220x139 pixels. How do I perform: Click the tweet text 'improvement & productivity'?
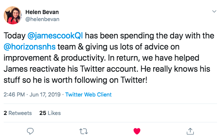(55, 58)
